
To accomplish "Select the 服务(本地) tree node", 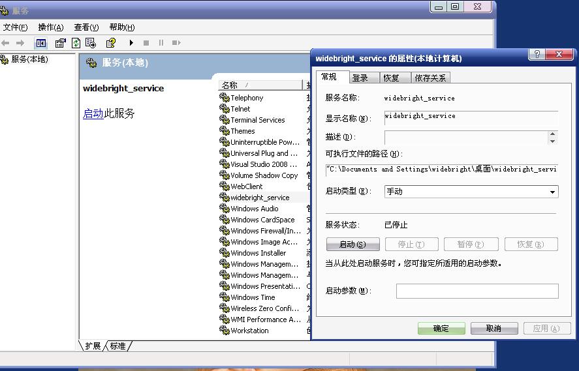I will (x=29, y=59).
